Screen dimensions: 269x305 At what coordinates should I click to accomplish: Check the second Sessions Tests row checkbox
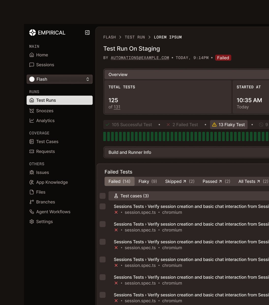point(102,224)
